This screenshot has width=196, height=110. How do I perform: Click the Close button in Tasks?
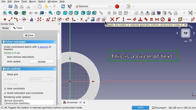pyautogui.click(x=29, y=35)
